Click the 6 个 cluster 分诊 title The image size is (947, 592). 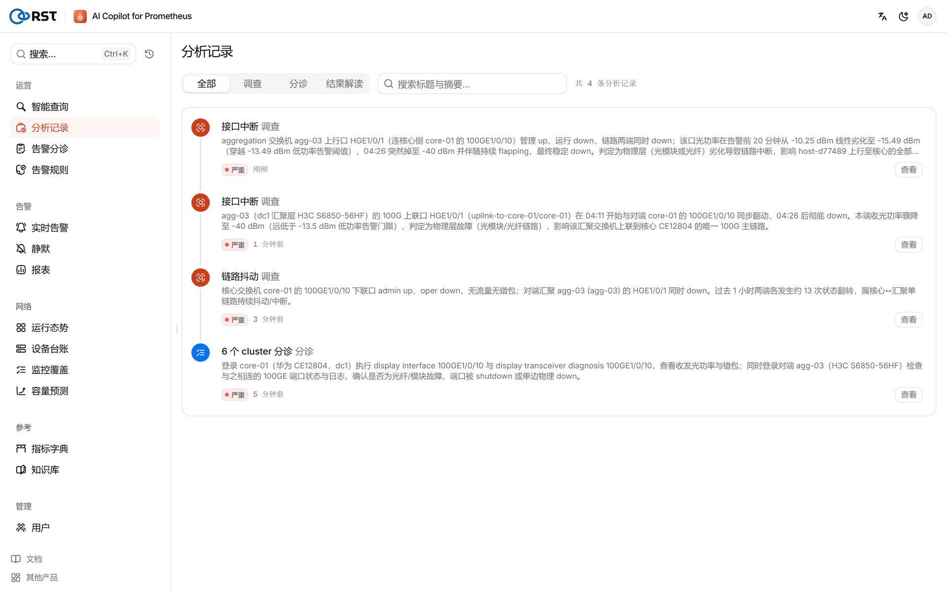[267, 351]
